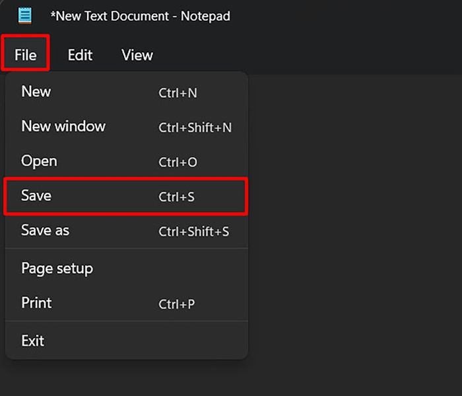Select Print in the File menu
This screenshot has height=396, width=462.
(127, 303)
